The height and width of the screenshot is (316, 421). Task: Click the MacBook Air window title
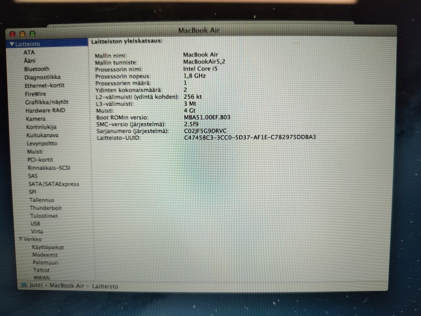click(199, 30)
